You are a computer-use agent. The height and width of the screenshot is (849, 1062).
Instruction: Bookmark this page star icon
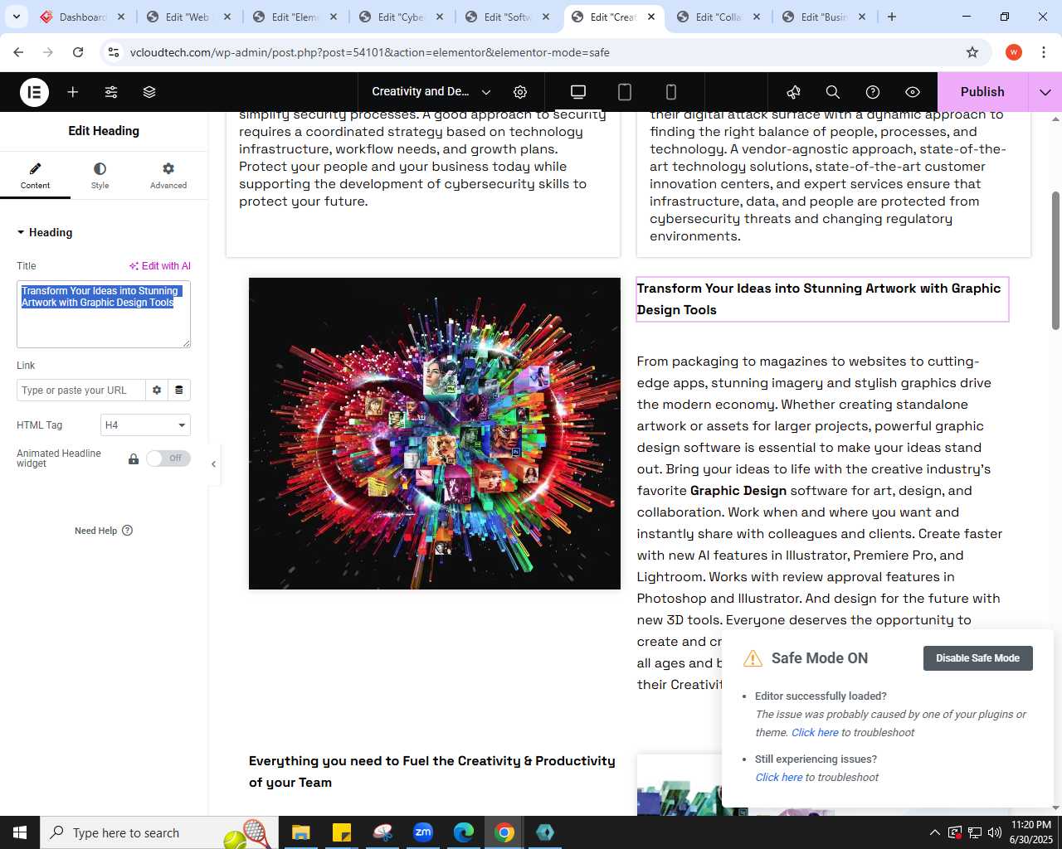[x=972, y=52]
